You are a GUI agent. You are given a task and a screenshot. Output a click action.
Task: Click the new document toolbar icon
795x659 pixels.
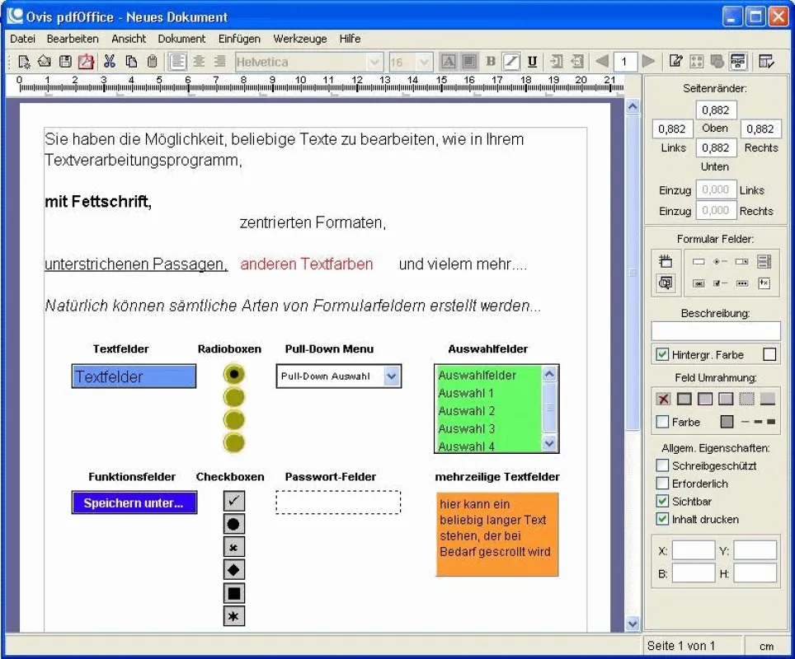(24, 62)
